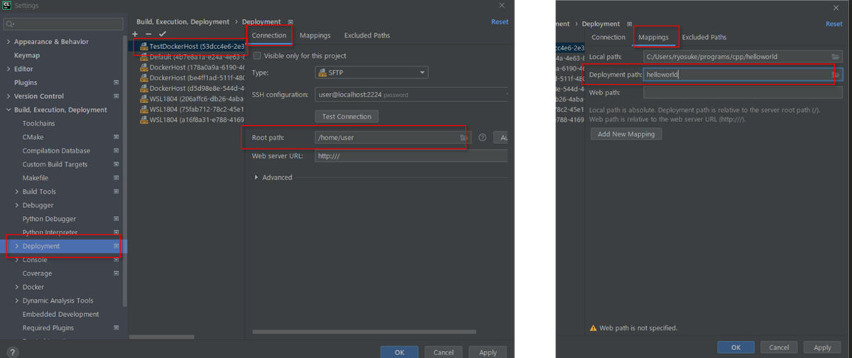Open Python Debugger settings page
Viewport: 852px width, 358px height.
(49, 219)
